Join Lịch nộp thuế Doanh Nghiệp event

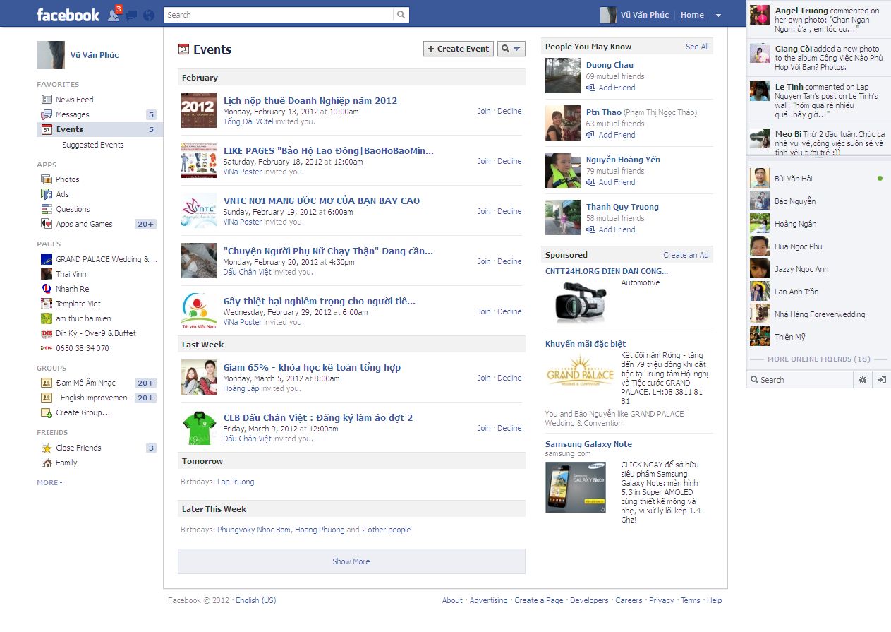point(483,111)
